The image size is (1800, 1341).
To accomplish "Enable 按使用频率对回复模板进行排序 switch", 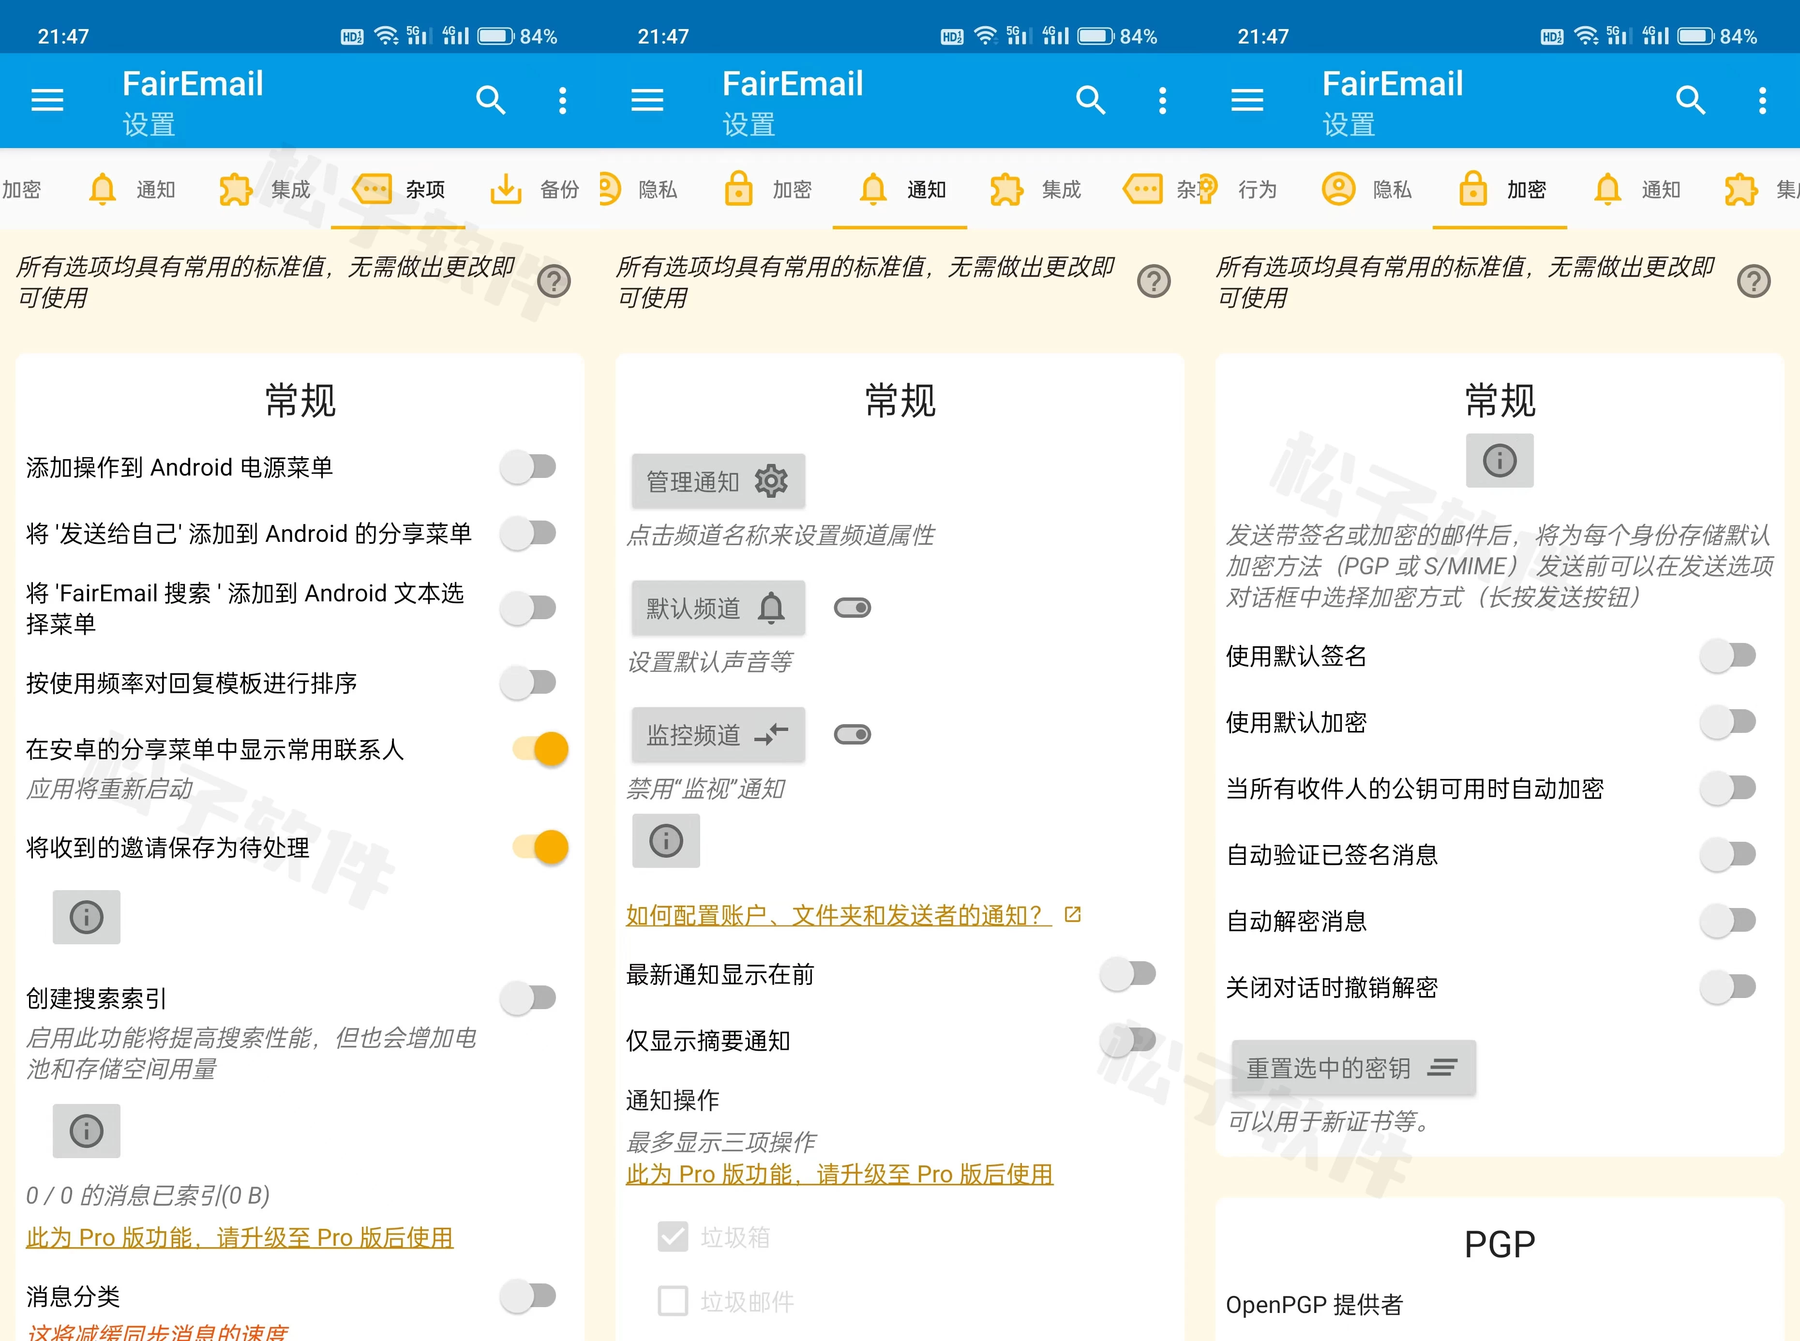I will point(528,683).
